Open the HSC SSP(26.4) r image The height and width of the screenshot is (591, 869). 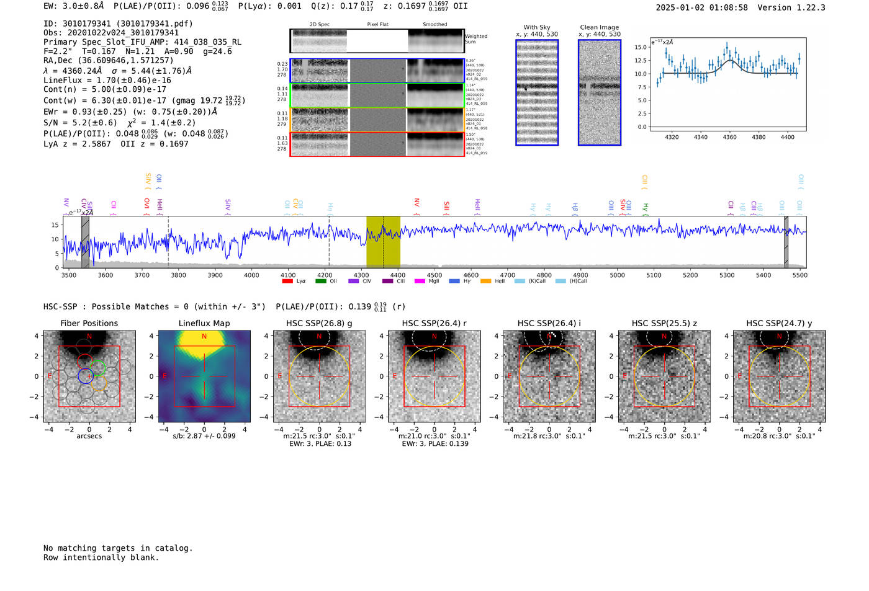434,376
